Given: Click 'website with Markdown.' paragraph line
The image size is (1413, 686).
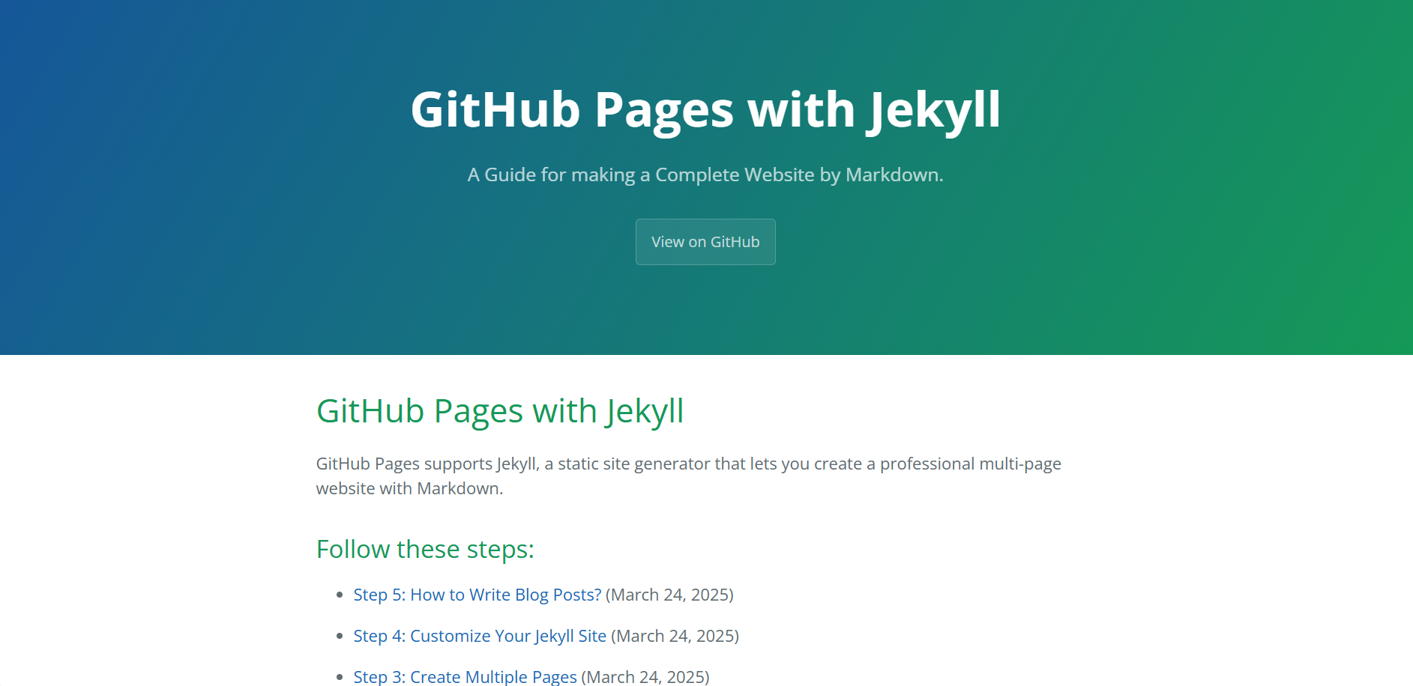Looking at the screenshot, I should tap(409, 489).
